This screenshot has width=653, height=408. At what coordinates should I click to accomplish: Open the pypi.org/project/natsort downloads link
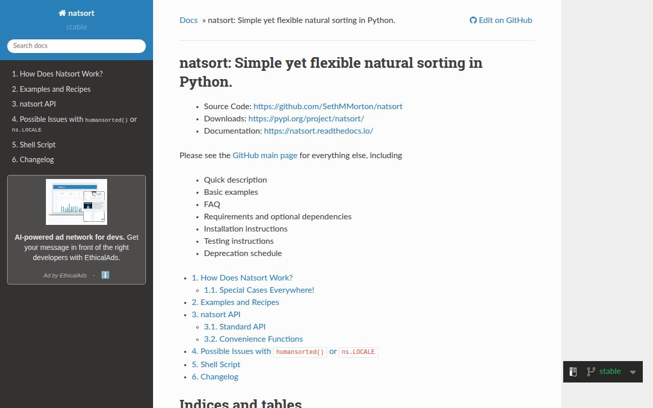pyautogui.click(x=306, y=119)
